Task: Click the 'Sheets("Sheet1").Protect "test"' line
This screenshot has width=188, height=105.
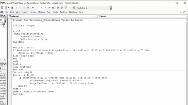Action: point(34,92)
